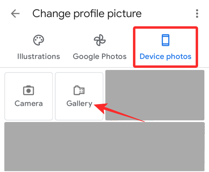Viewport: 209px width, 172px height.
Task: Click the Change profile picture title
Action: tap(87, 14)
